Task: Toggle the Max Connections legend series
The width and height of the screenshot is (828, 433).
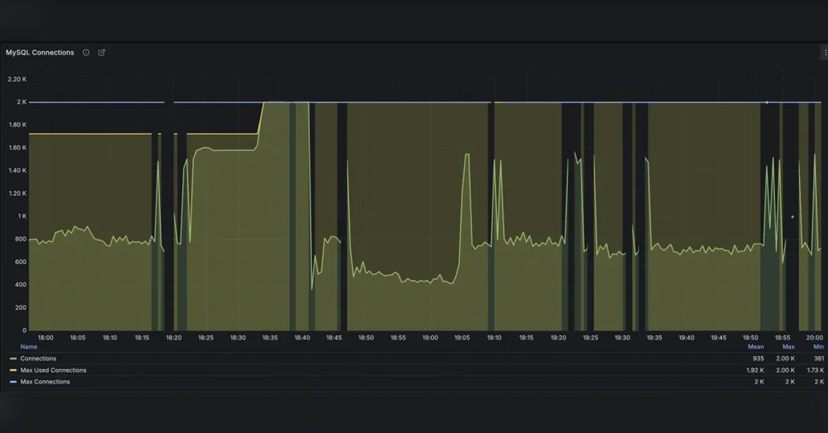Action: coord(45,382)
